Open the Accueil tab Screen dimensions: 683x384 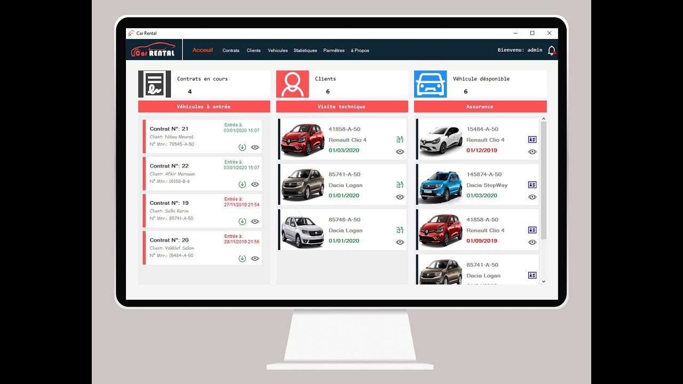[203, 50]
